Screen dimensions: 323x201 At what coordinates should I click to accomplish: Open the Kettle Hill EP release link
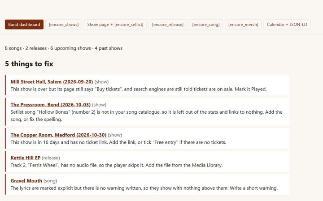point(26,158)
